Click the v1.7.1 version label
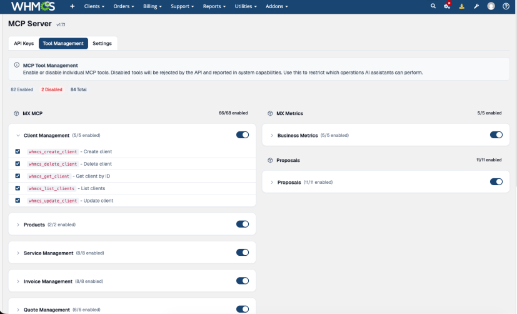 click(x=61, y=25)
